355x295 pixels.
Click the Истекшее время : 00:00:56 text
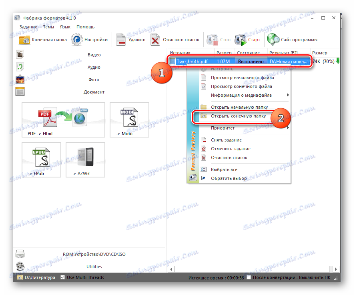click(216, 278)
